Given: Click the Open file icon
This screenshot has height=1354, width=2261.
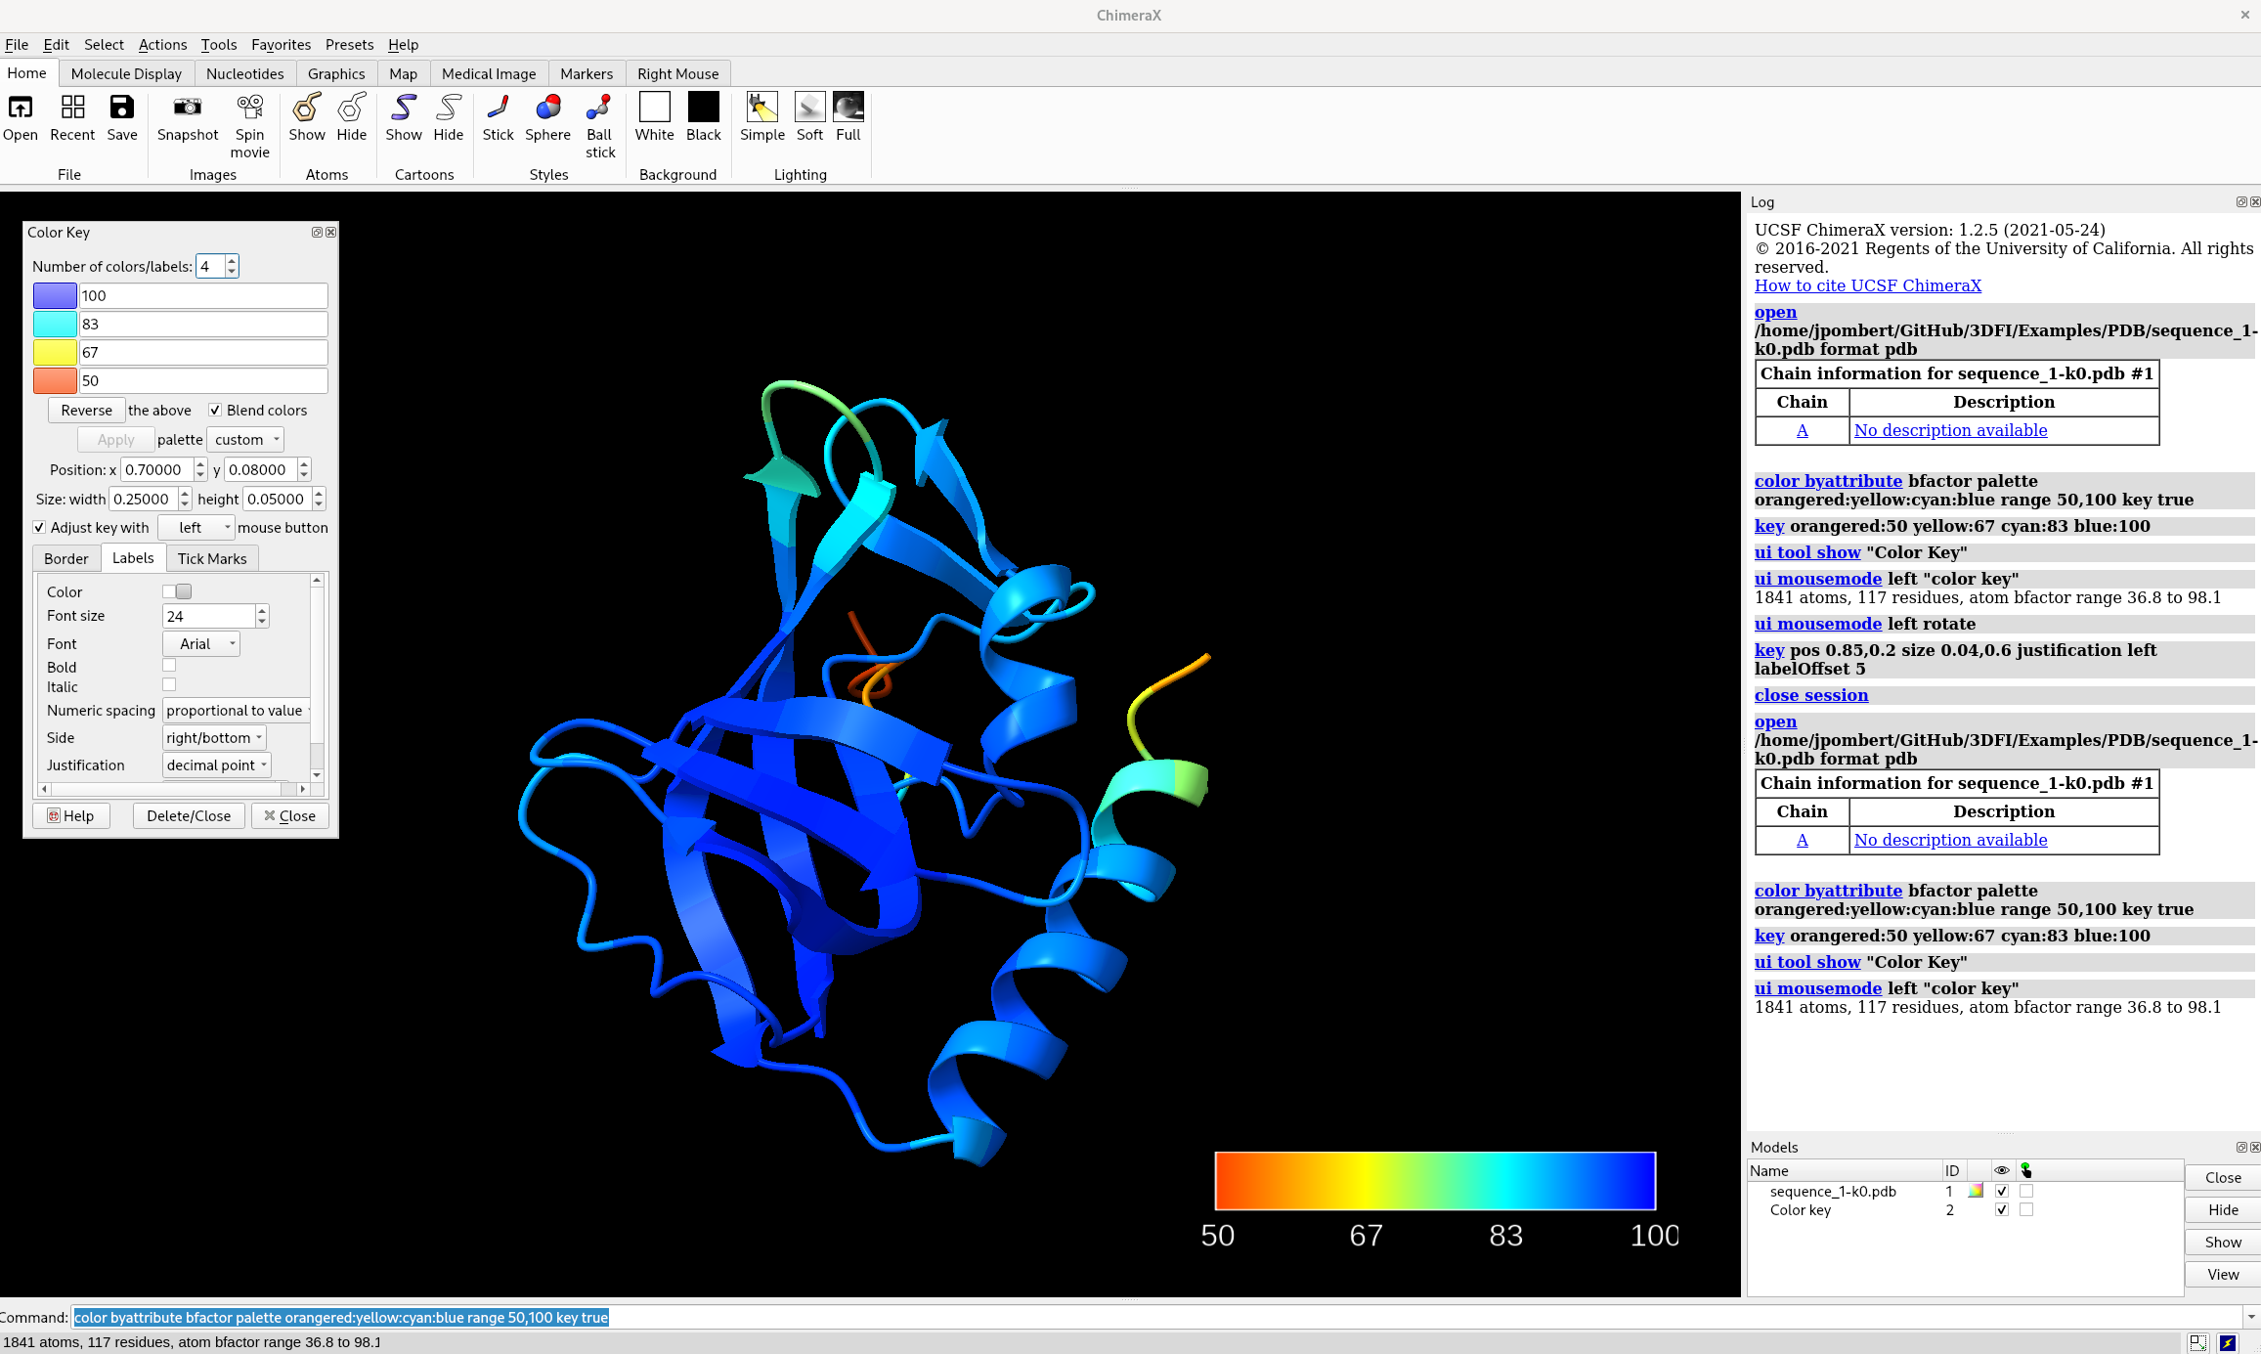Looking at the screenshot, I should pyautogui.click(x=20, y=107).
